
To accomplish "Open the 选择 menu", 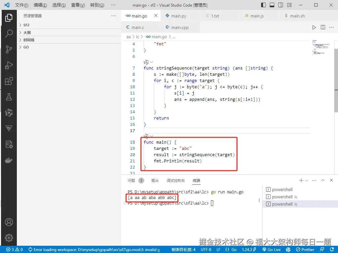I will click(59, 5).
